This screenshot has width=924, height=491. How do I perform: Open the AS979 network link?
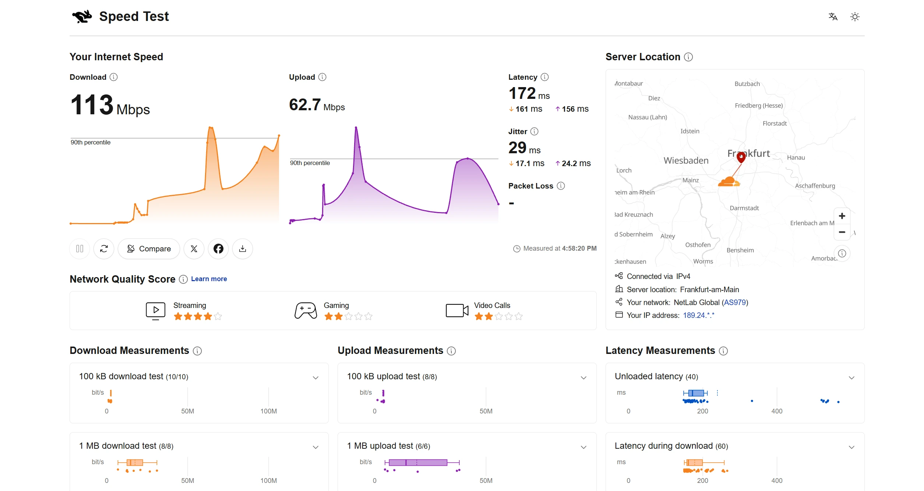pos(735,302)
